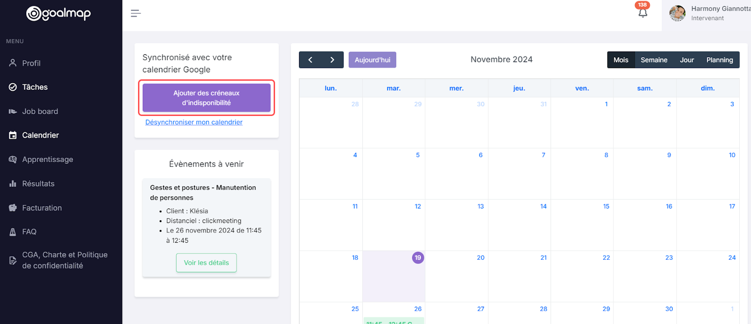Click Ajouter des créneaux d'indisponibilité
751x324 pixels.
point(207,98)
